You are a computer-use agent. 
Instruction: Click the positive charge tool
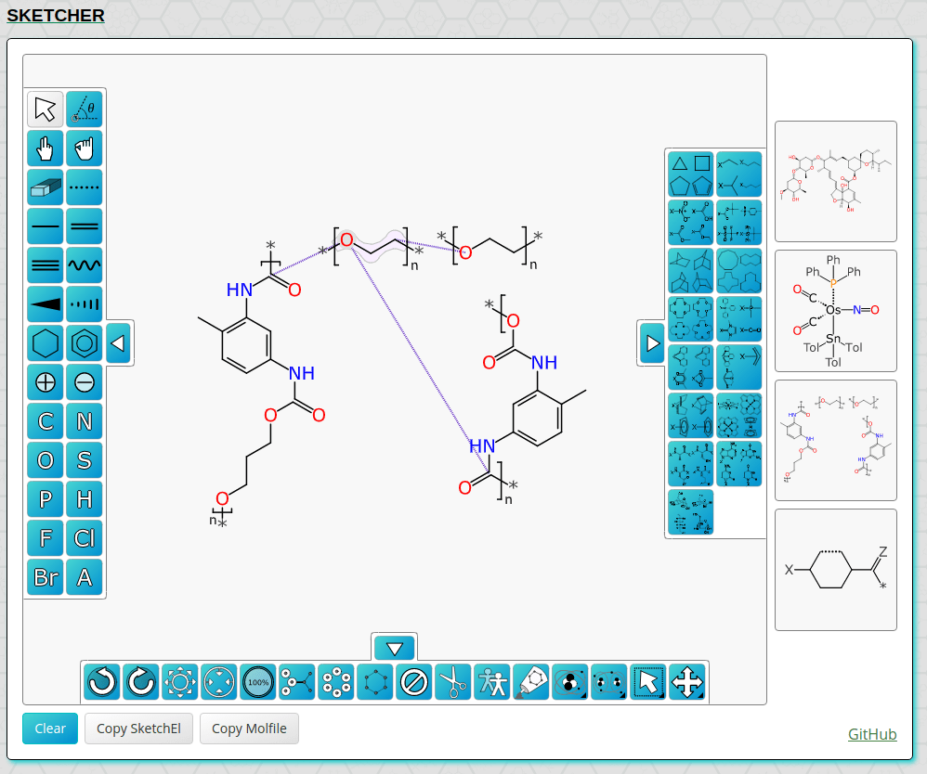click(x=46, y=381)
